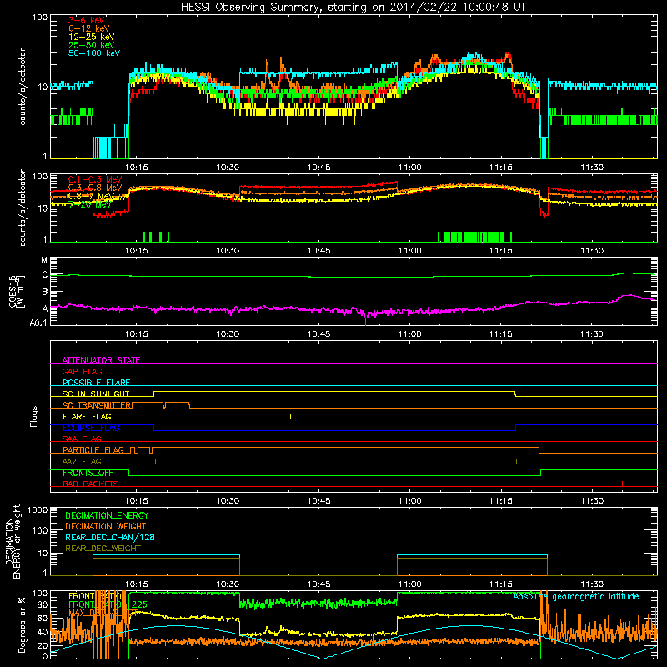Screen dimensions: 667x667
Task: Click the REAR_DEC_WEIGHT legend label
Action: [x=103, y=549]
